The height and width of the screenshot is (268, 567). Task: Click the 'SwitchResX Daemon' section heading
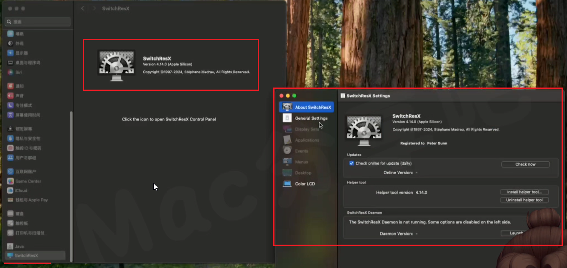364,213
